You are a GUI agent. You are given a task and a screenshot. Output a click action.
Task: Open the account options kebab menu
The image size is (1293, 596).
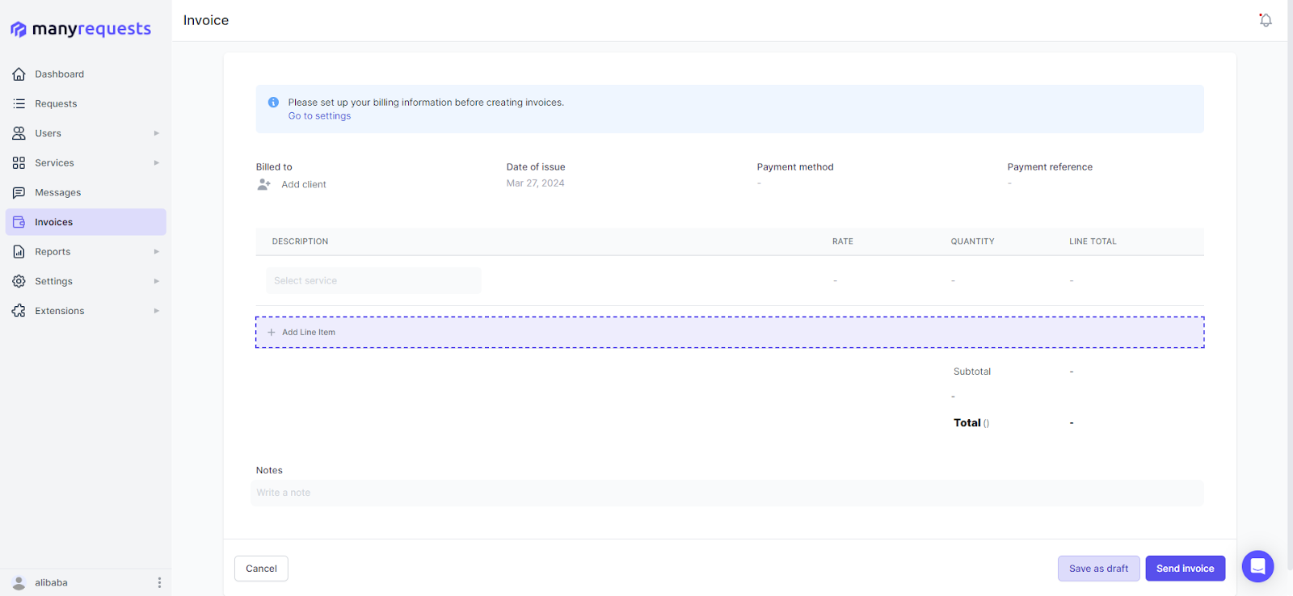tap(159, 582)
